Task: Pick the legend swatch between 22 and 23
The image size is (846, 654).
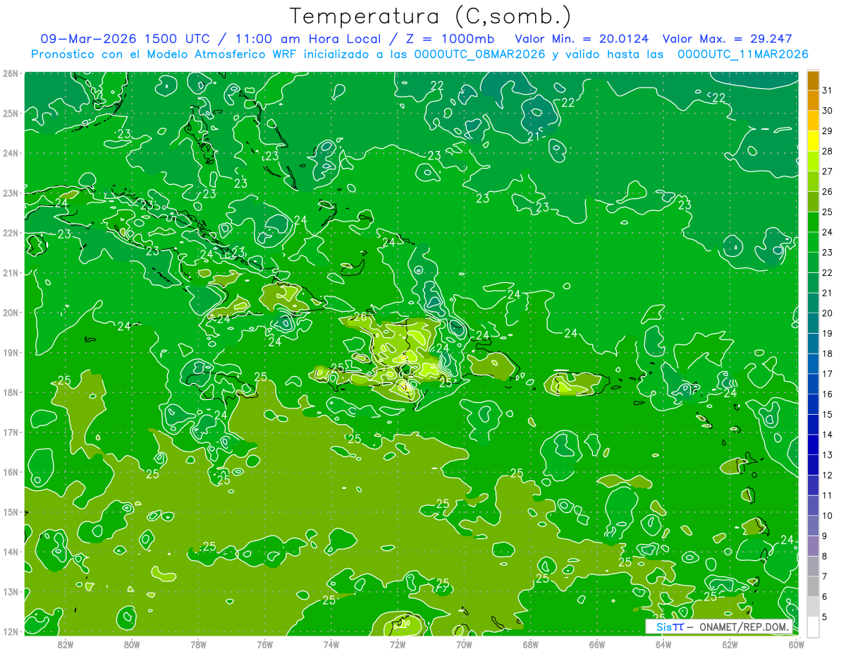Action: coord(812,262)
